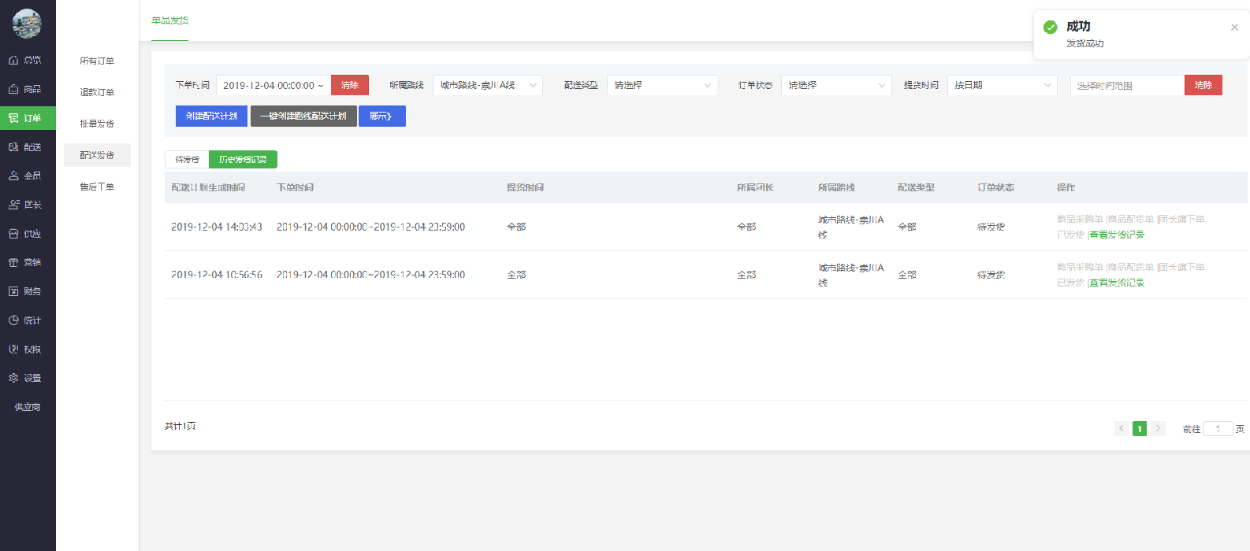Click the 商品 bag icon in sidebar
Viewport: 1250px width, 551px height.
(13, 89)
